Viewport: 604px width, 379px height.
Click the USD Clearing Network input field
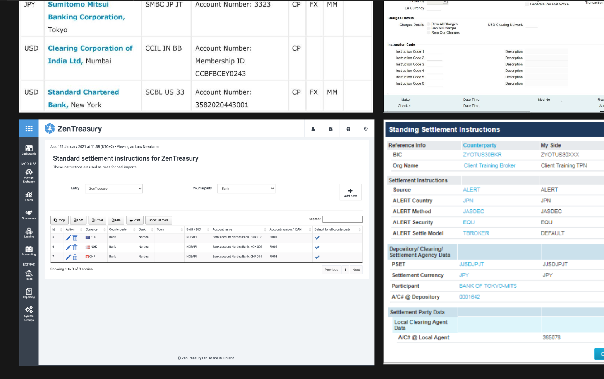[532, 25]
